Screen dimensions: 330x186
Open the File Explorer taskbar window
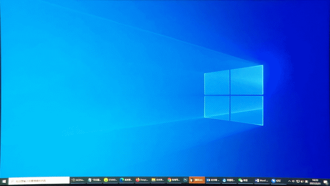[x=158, y=180]
